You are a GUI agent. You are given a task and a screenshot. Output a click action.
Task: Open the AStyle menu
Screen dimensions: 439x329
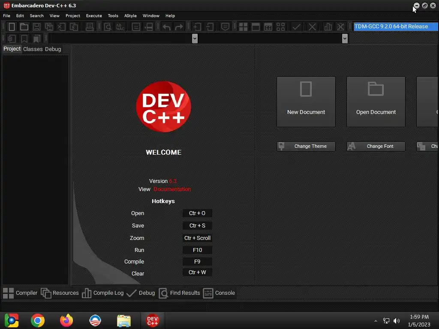pos(130,16)
